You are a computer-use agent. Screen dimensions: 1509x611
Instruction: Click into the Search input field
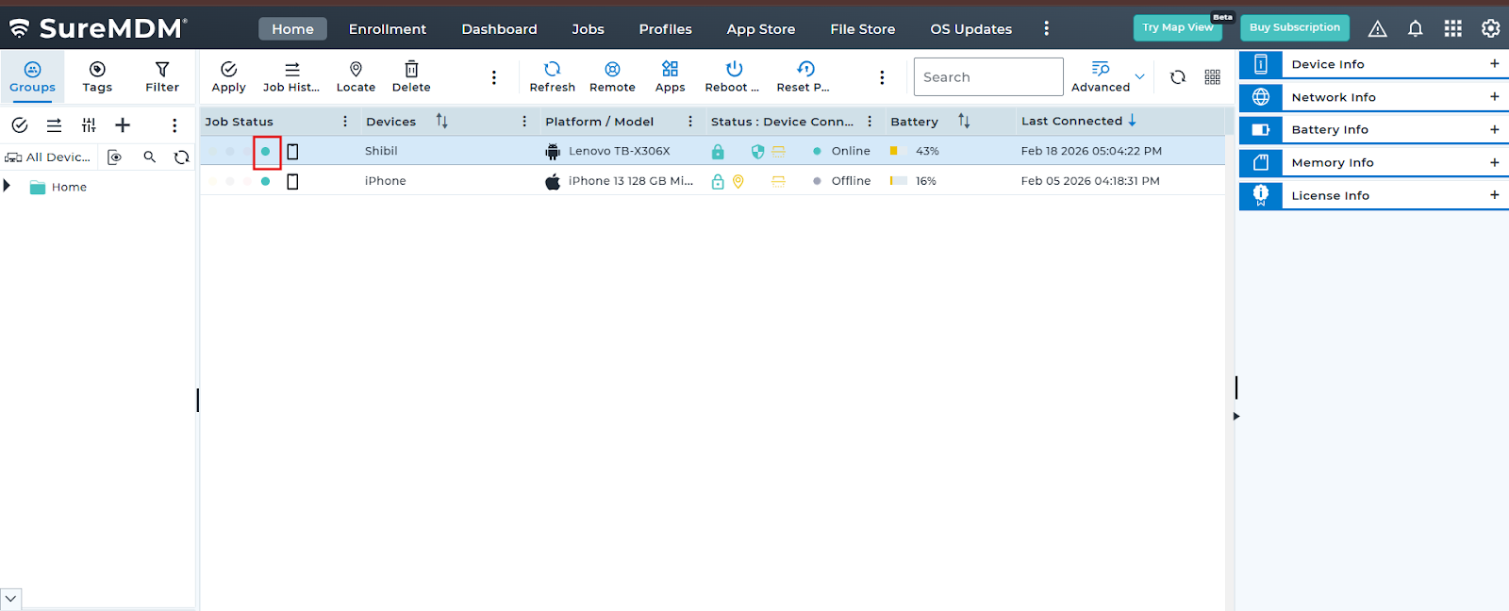coord(987,77)
